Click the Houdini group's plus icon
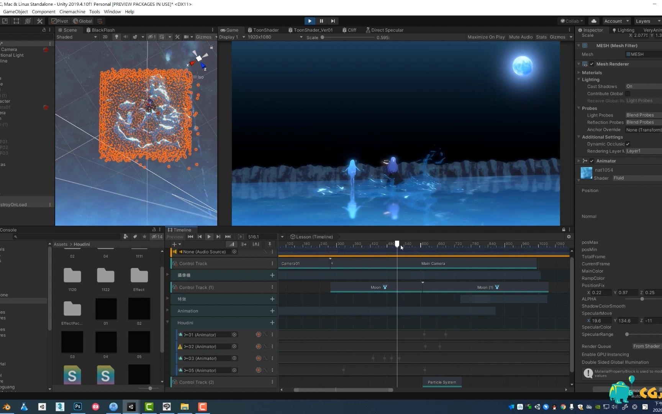Viewport: 662px width, 414px height. (x=272, y=322)
